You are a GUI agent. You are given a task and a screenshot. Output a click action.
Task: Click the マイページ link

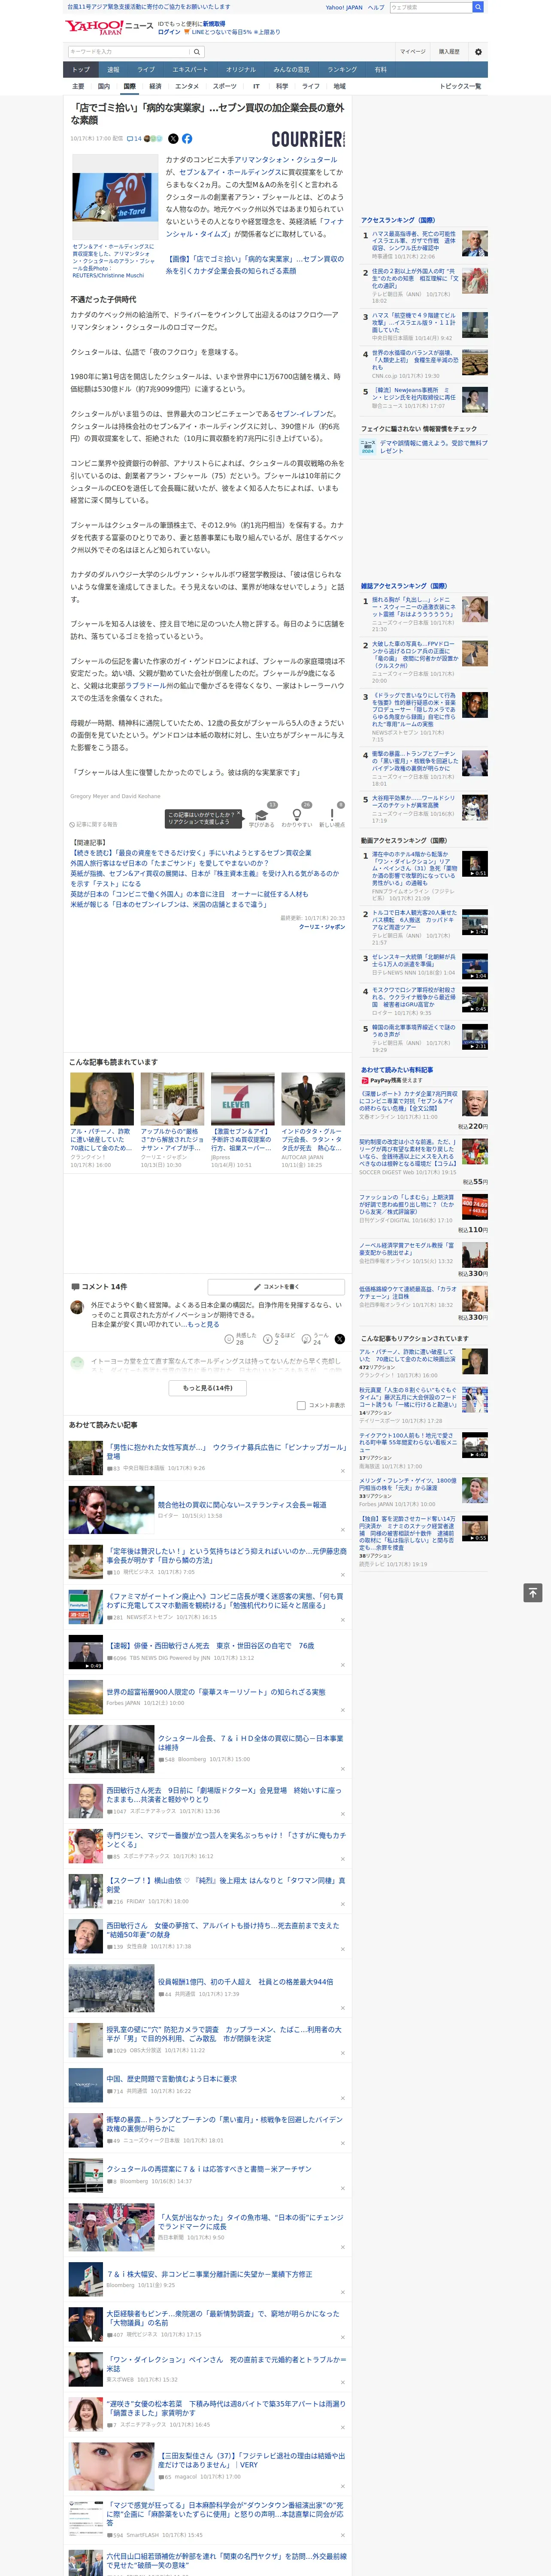[412, 51]
